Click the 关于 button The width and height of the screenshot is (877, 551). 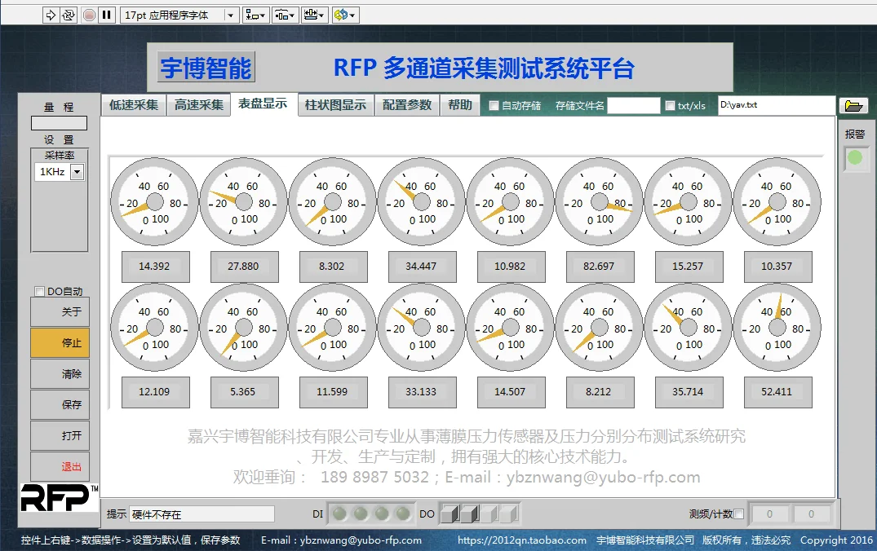coord(60,312)
